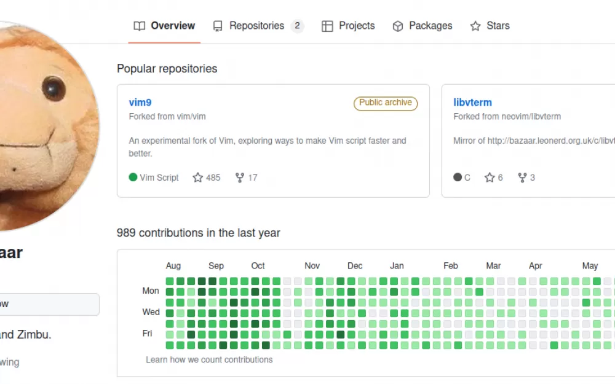Click the 'Apr' month label
This screenshot has height=384, width=615.
pyautogui.click(x=536, y=266)
